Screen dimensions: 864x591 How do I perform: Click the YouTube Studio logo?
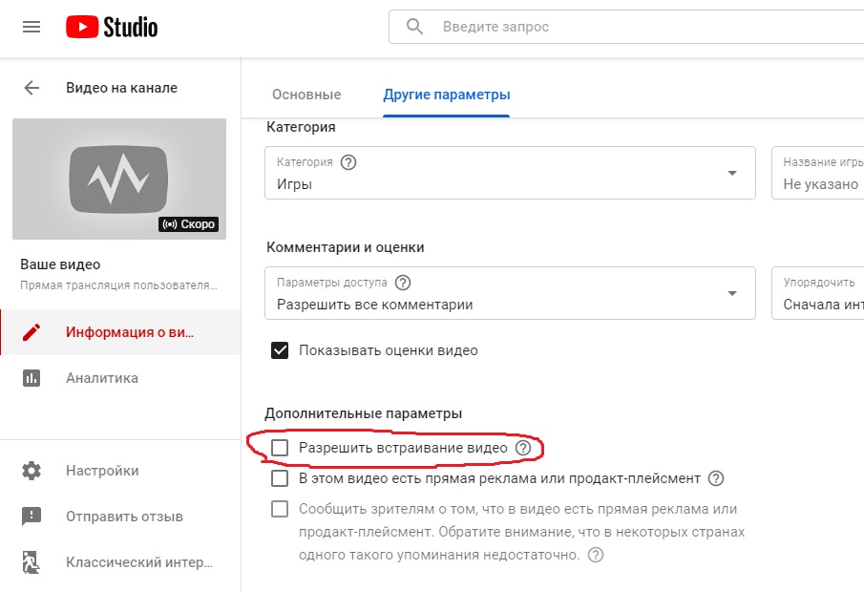(112, 27)
